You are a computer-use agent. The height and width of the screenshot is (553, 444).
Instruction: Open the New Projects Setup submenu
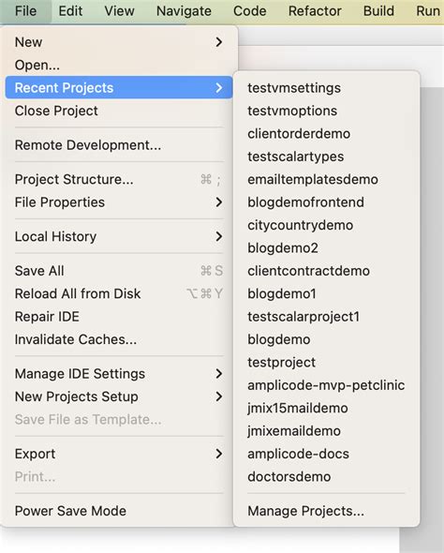pyautogui.click(x=119, y=396)
